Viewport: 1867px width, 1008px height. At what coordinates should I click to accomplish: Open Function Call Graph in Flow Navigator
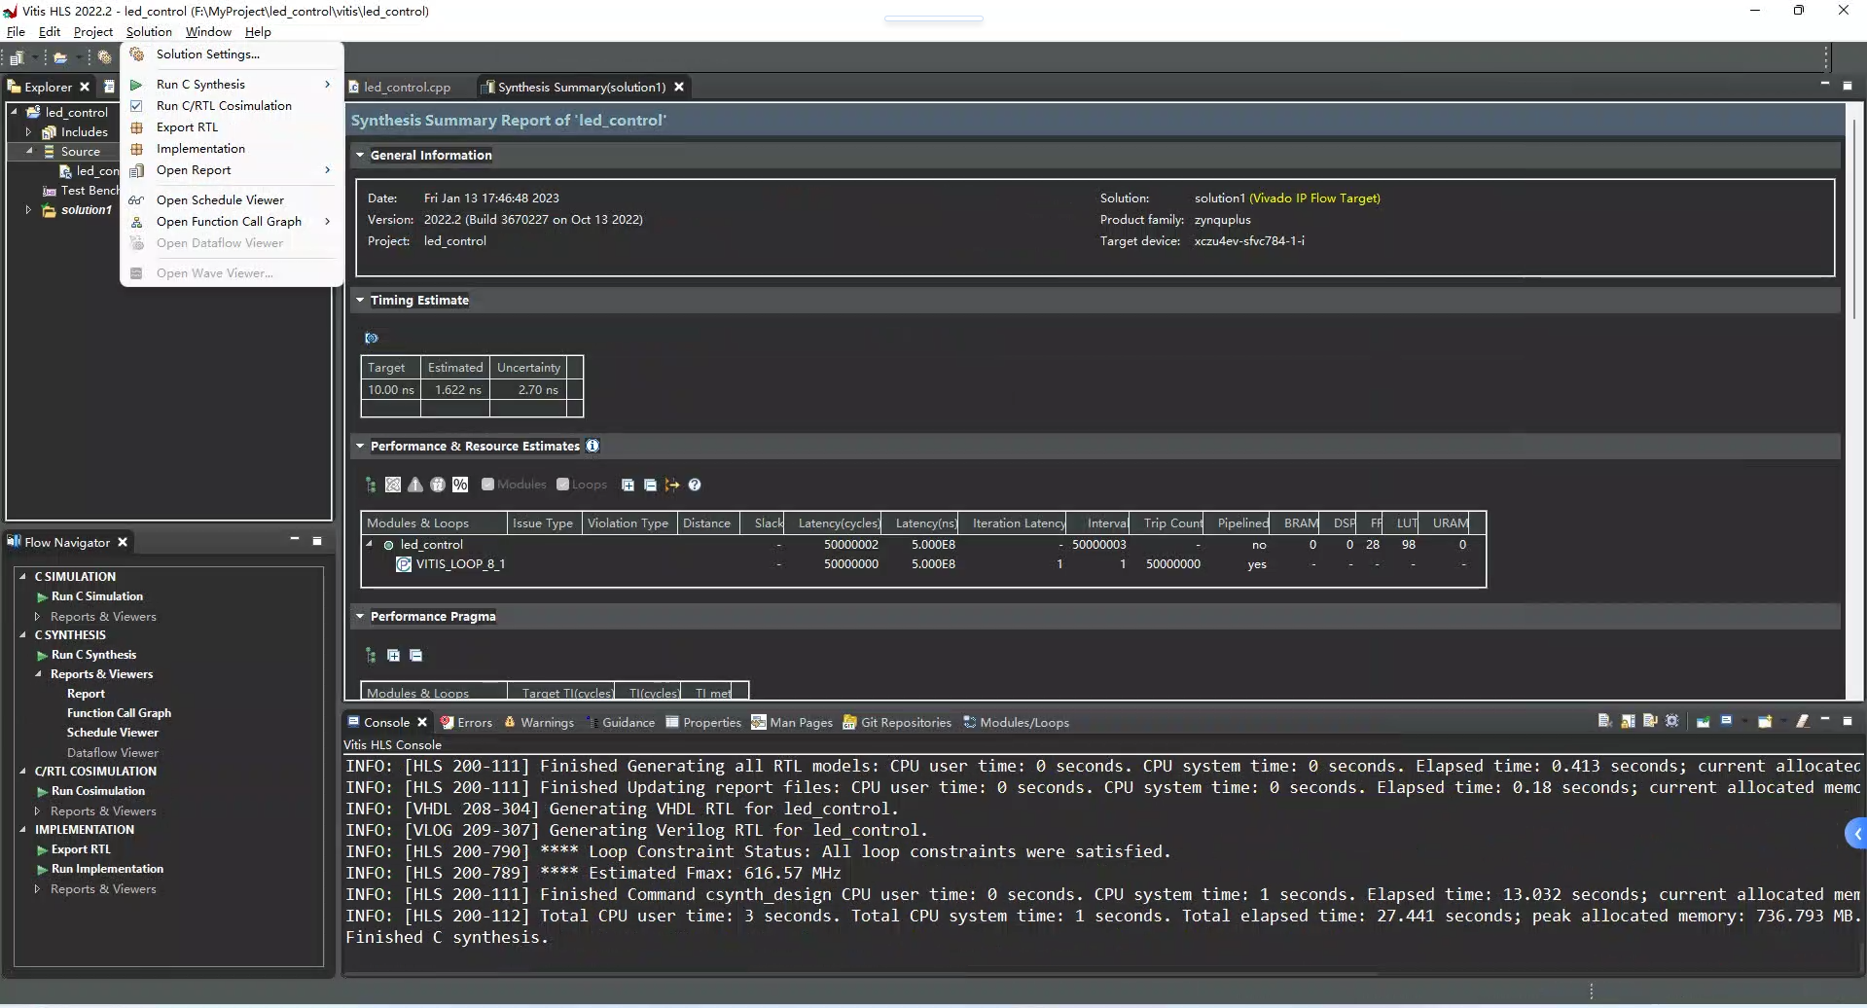tap(119, 713)
